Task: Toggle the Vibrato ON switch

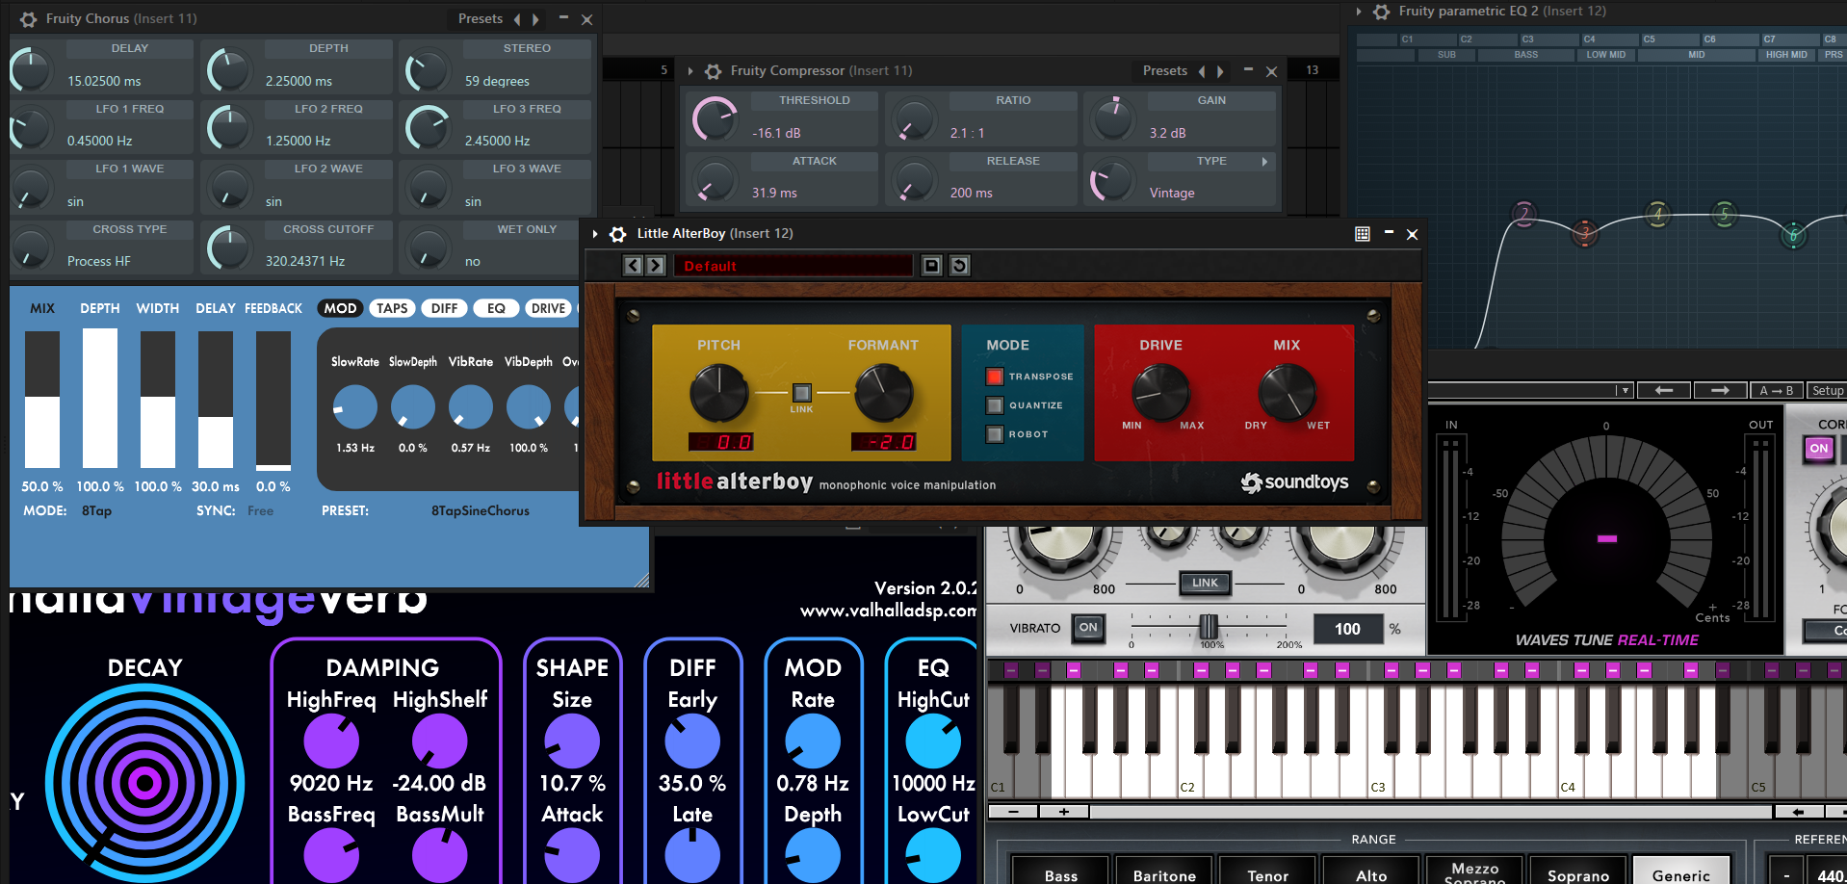Action: tap(1087, 628)
